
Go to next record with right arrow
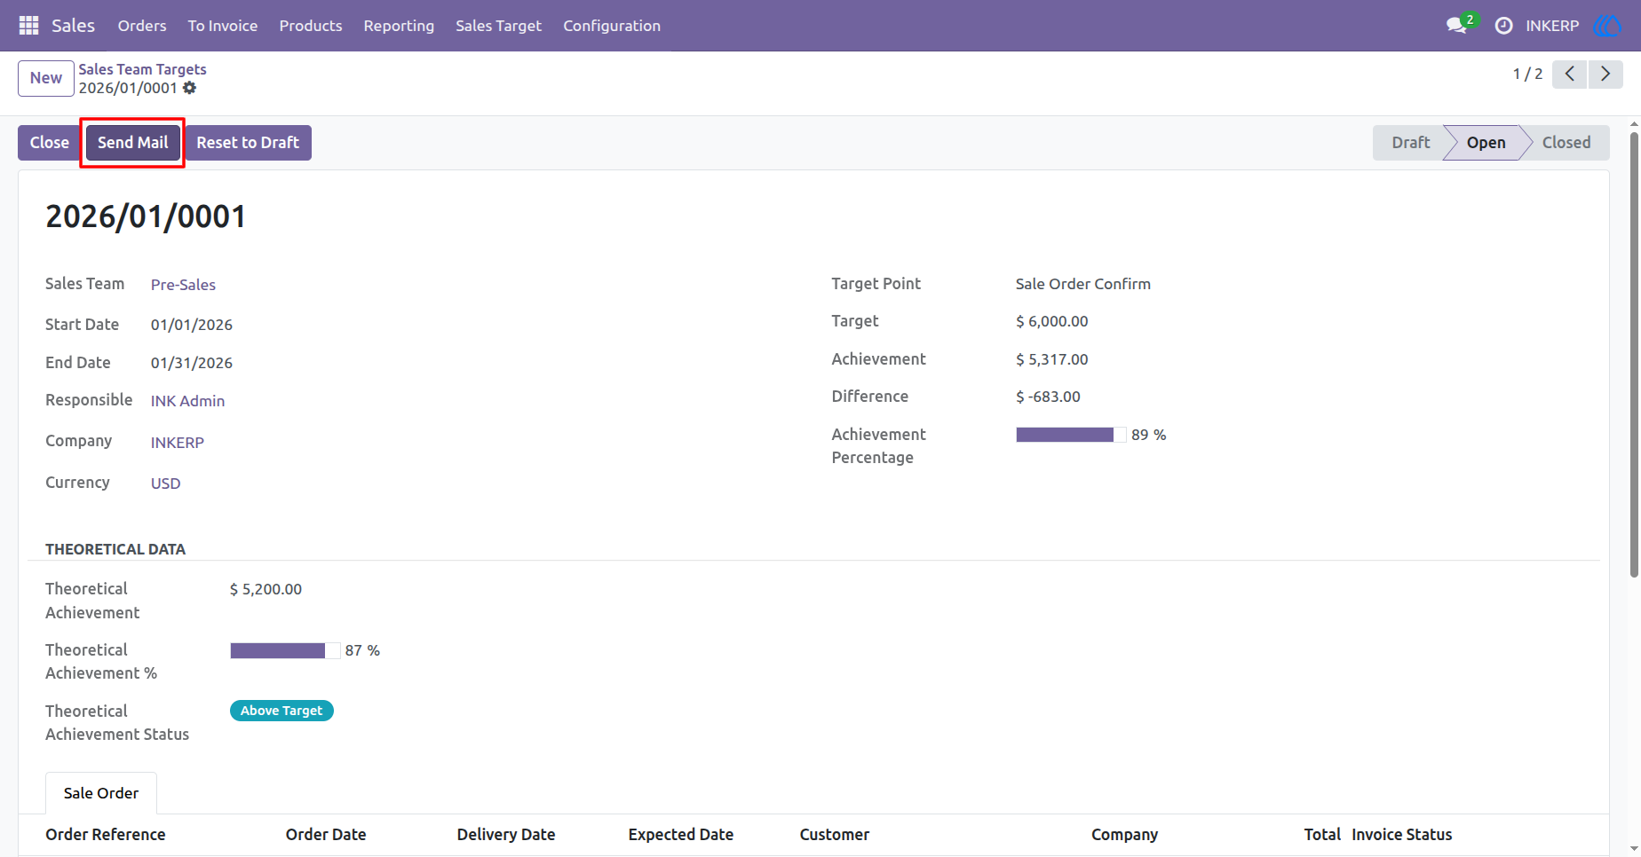click(1605, 74)
